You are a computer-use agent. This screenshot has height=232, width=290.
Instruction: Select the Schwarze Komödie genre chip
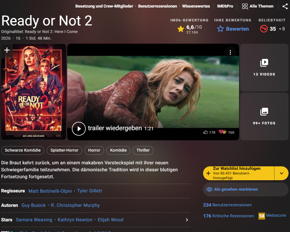pos(23,150)
